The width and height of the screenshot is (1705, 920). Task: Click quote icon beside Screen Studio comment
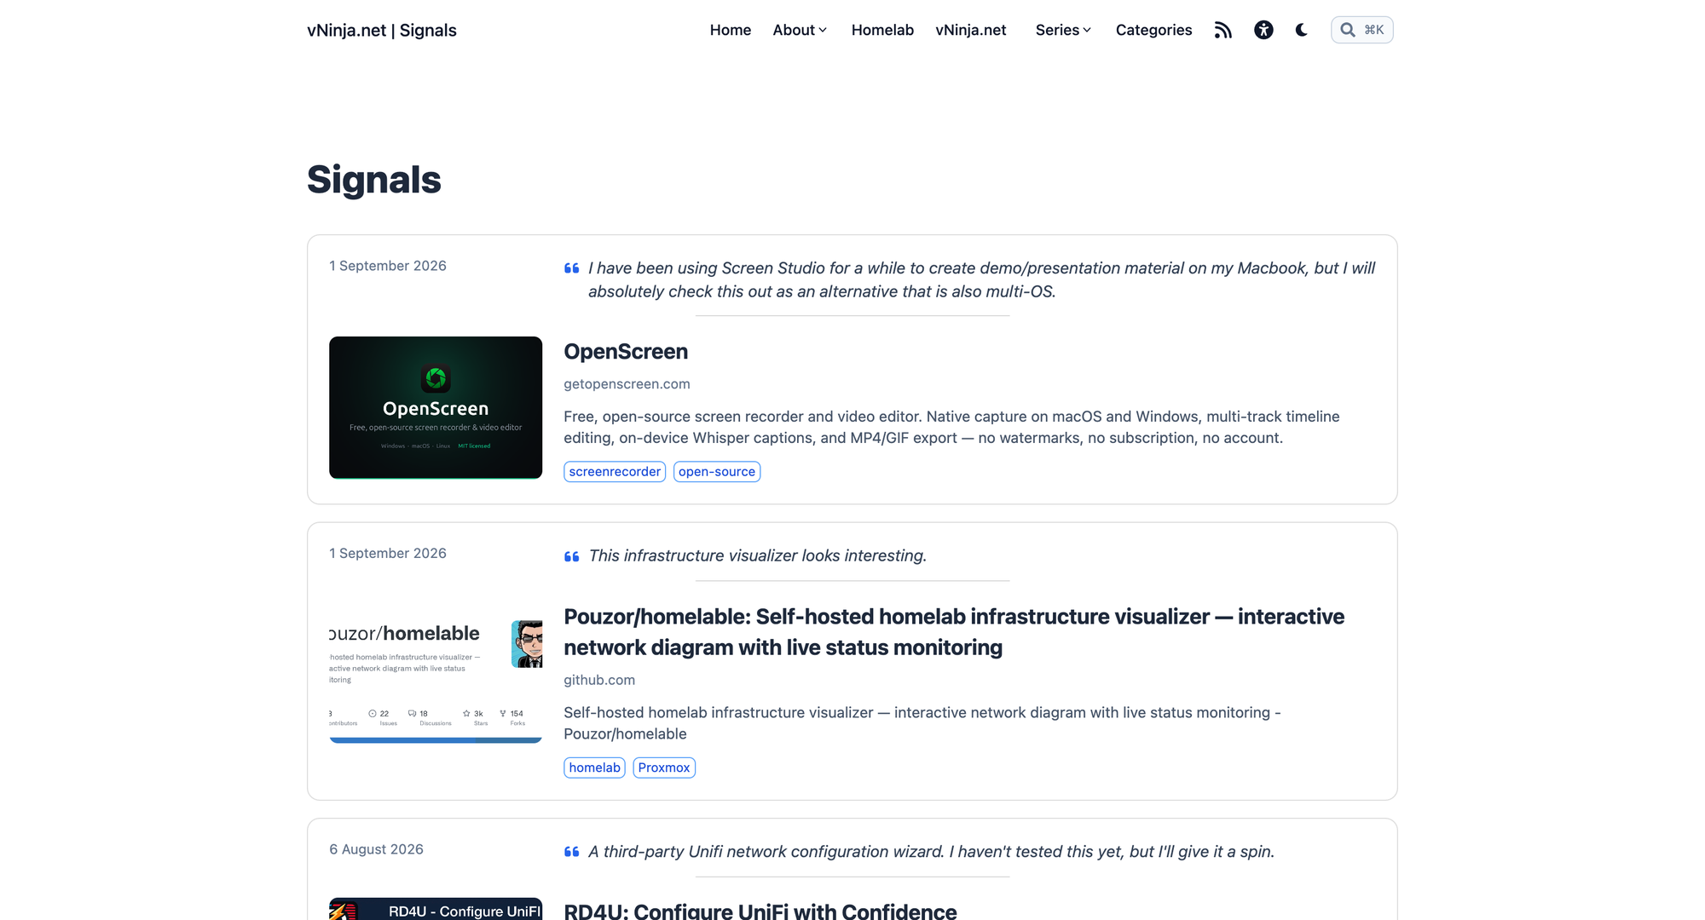(571, 268)
